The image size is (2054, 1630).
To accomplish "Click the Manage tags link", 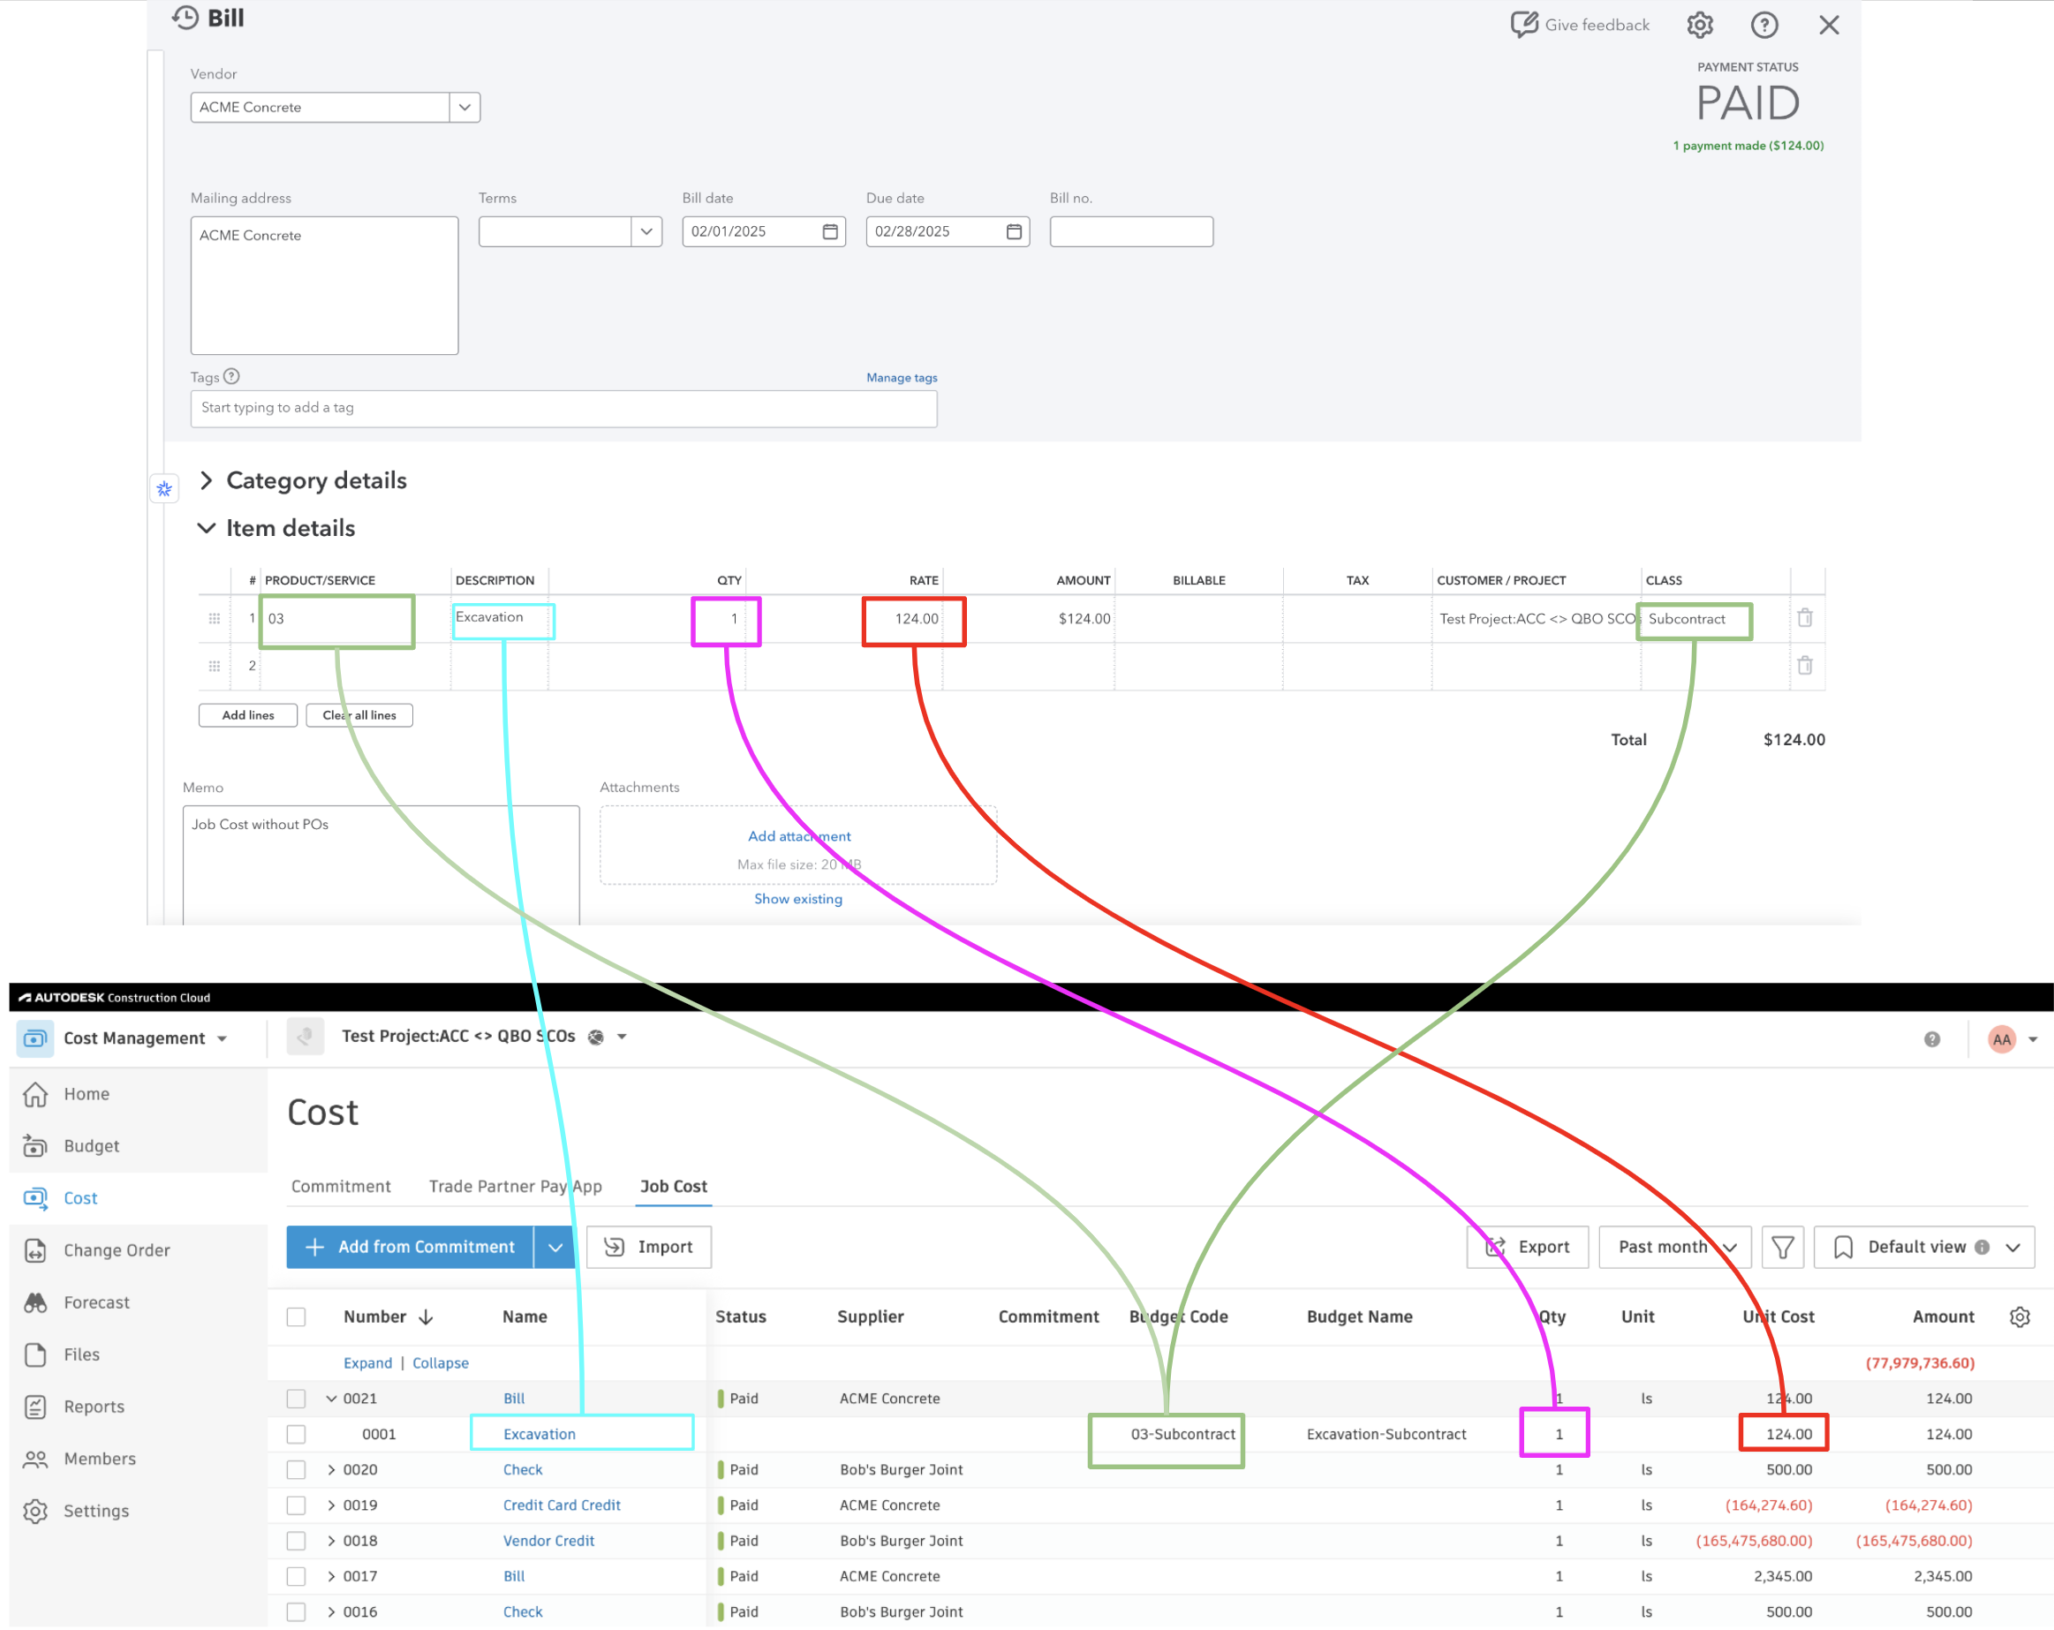I will [902, 377].
